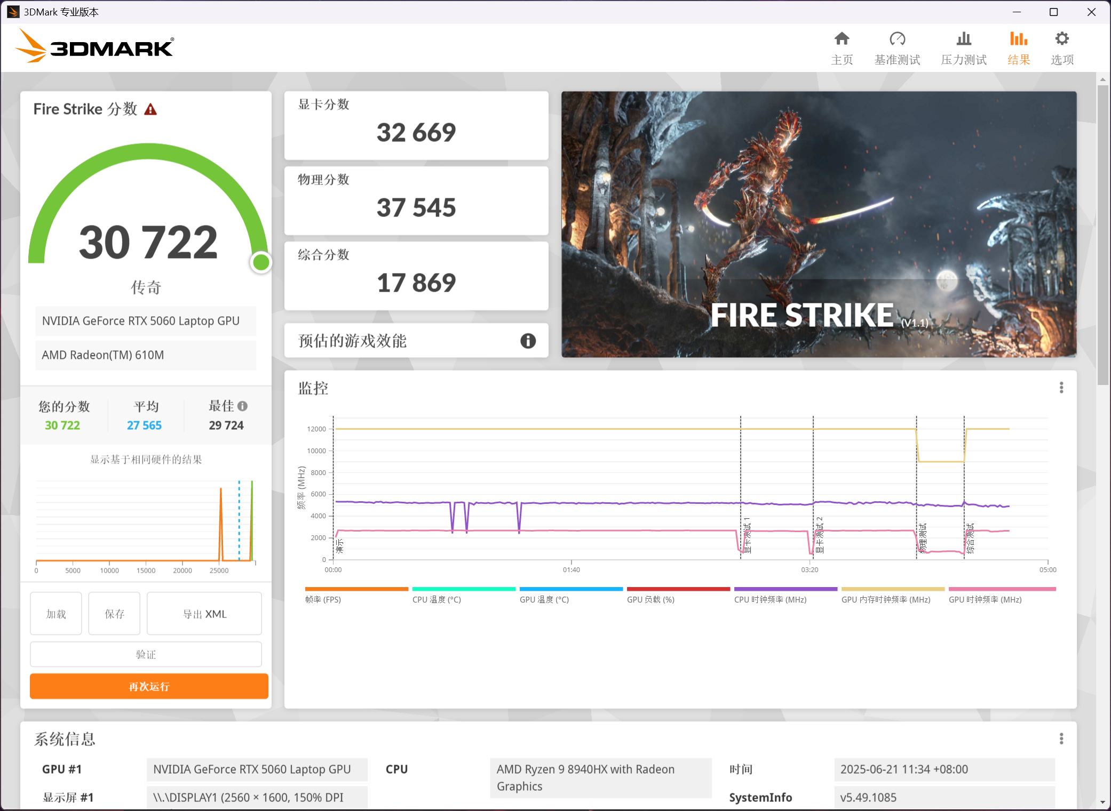Click the 综合分数 17 869 card
1111x811 pixels.
click(x=416, y=276)
